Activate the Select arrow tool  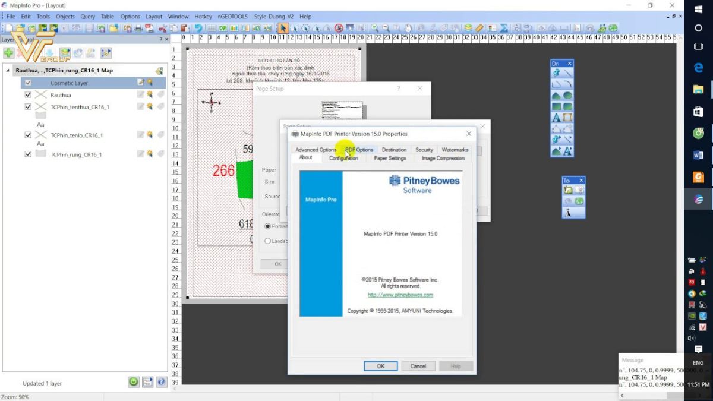click(x=283, y=28)
